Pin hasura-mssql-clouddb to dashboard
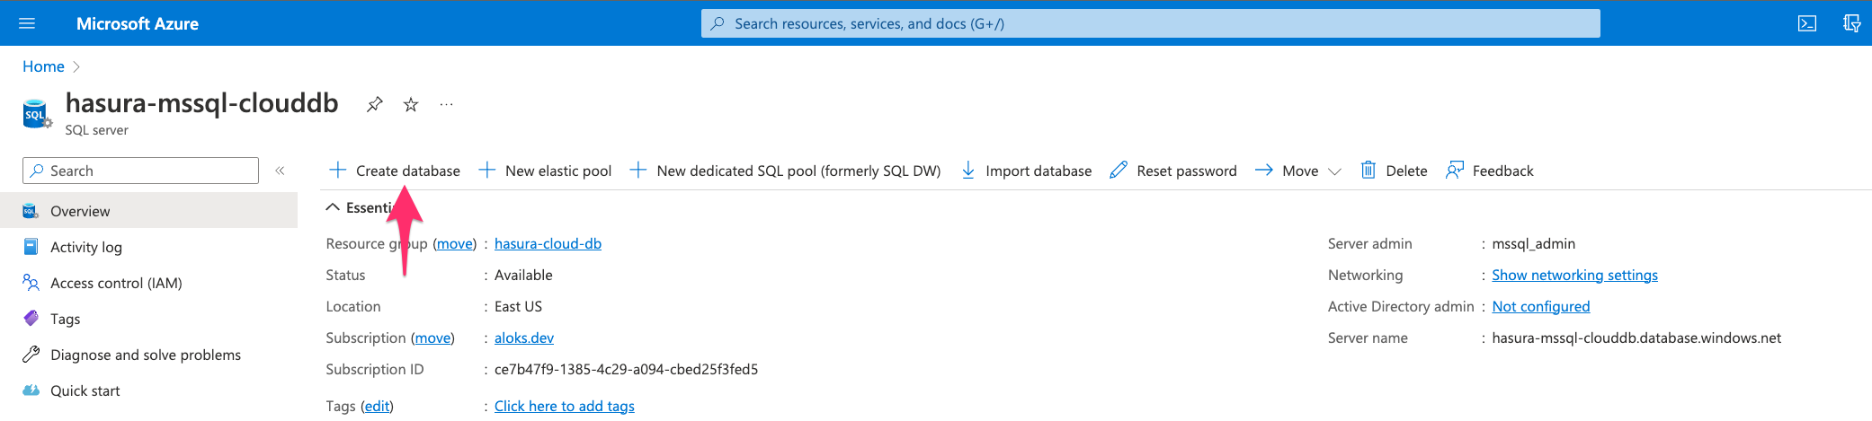 (375, 104)
